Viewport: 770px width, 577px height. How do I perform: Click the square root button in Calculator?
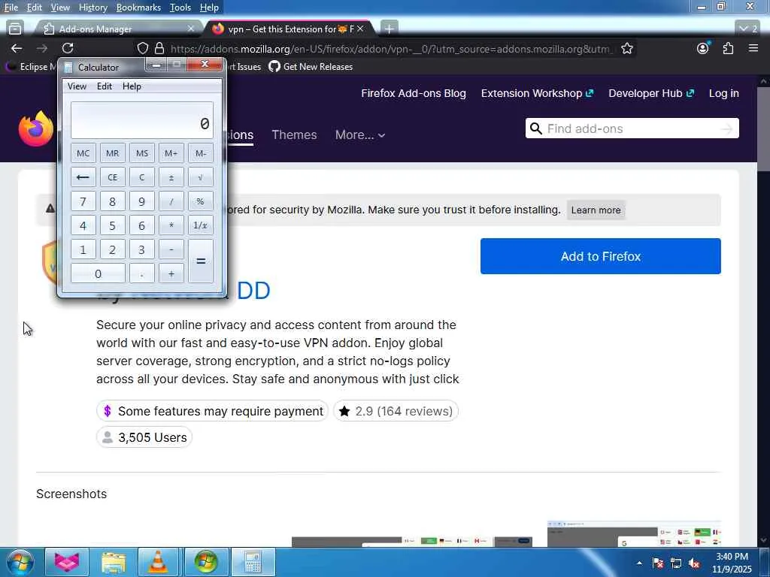tap(200, 177)
